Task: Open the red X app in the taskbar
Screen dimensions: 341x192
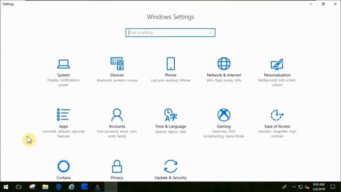Action: pyautogui.click(x=98, y=187)
